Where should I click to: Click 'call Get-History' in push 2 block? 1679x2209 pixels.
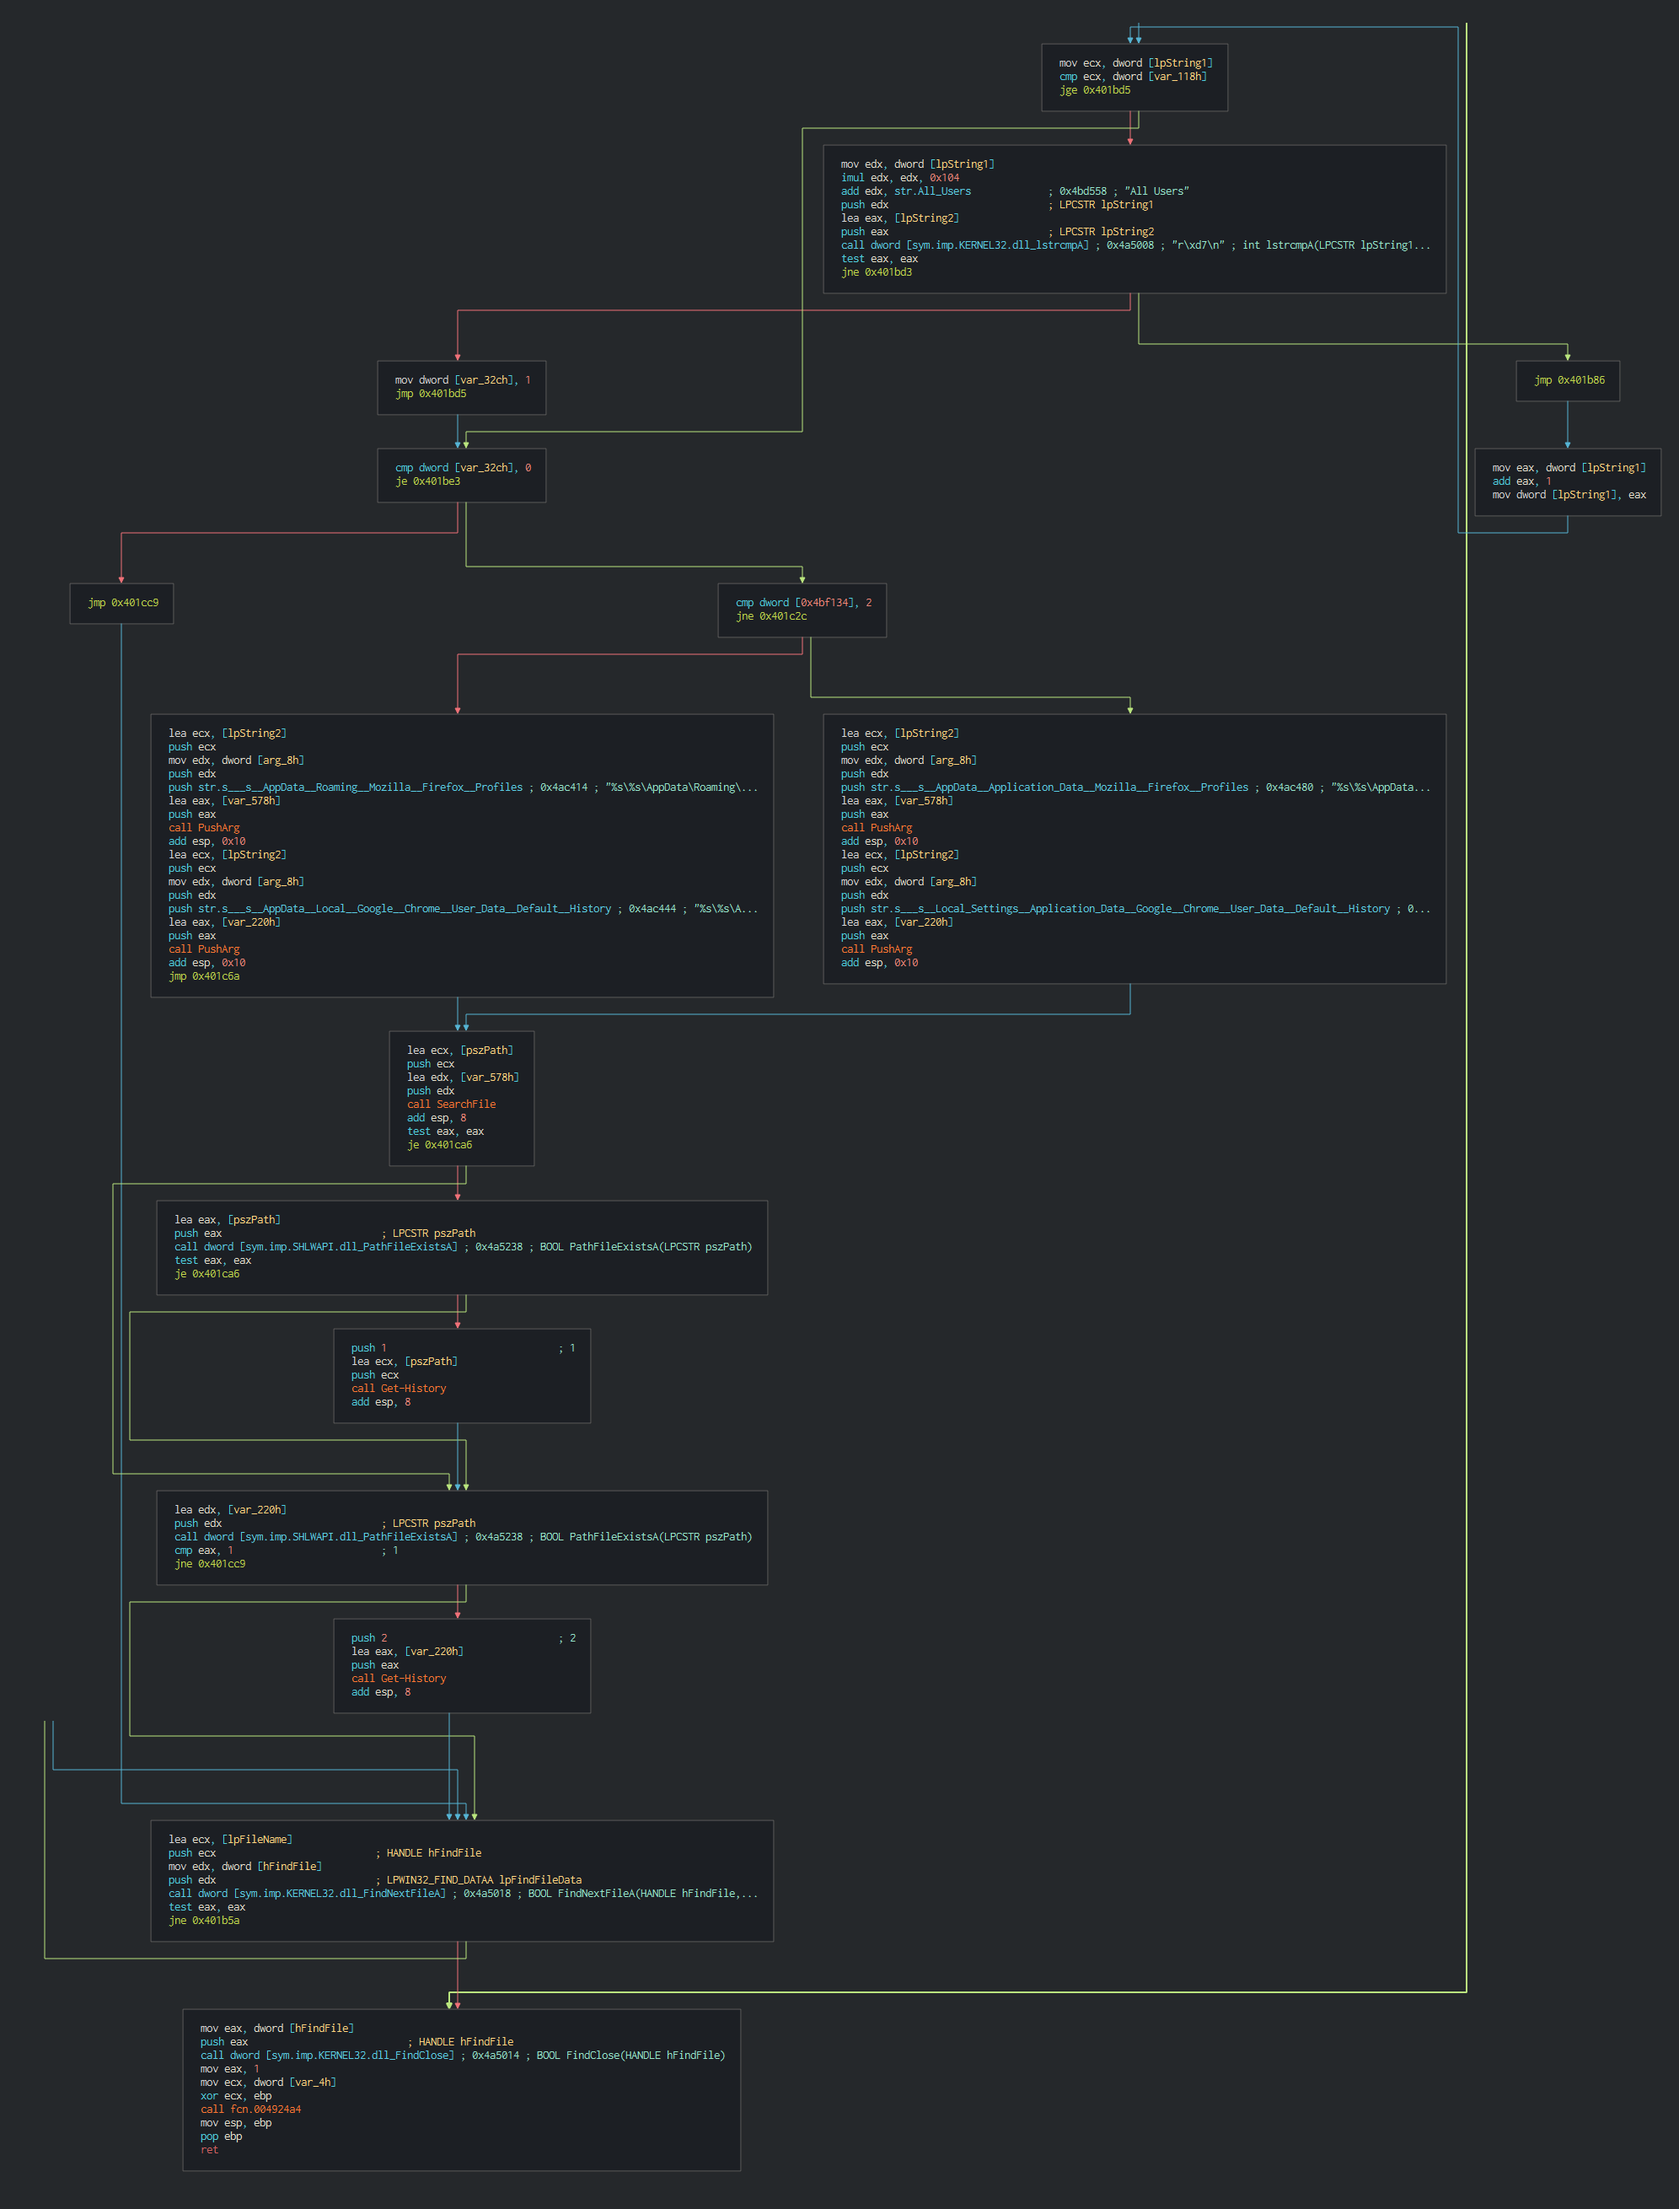tap(398, 1678)
